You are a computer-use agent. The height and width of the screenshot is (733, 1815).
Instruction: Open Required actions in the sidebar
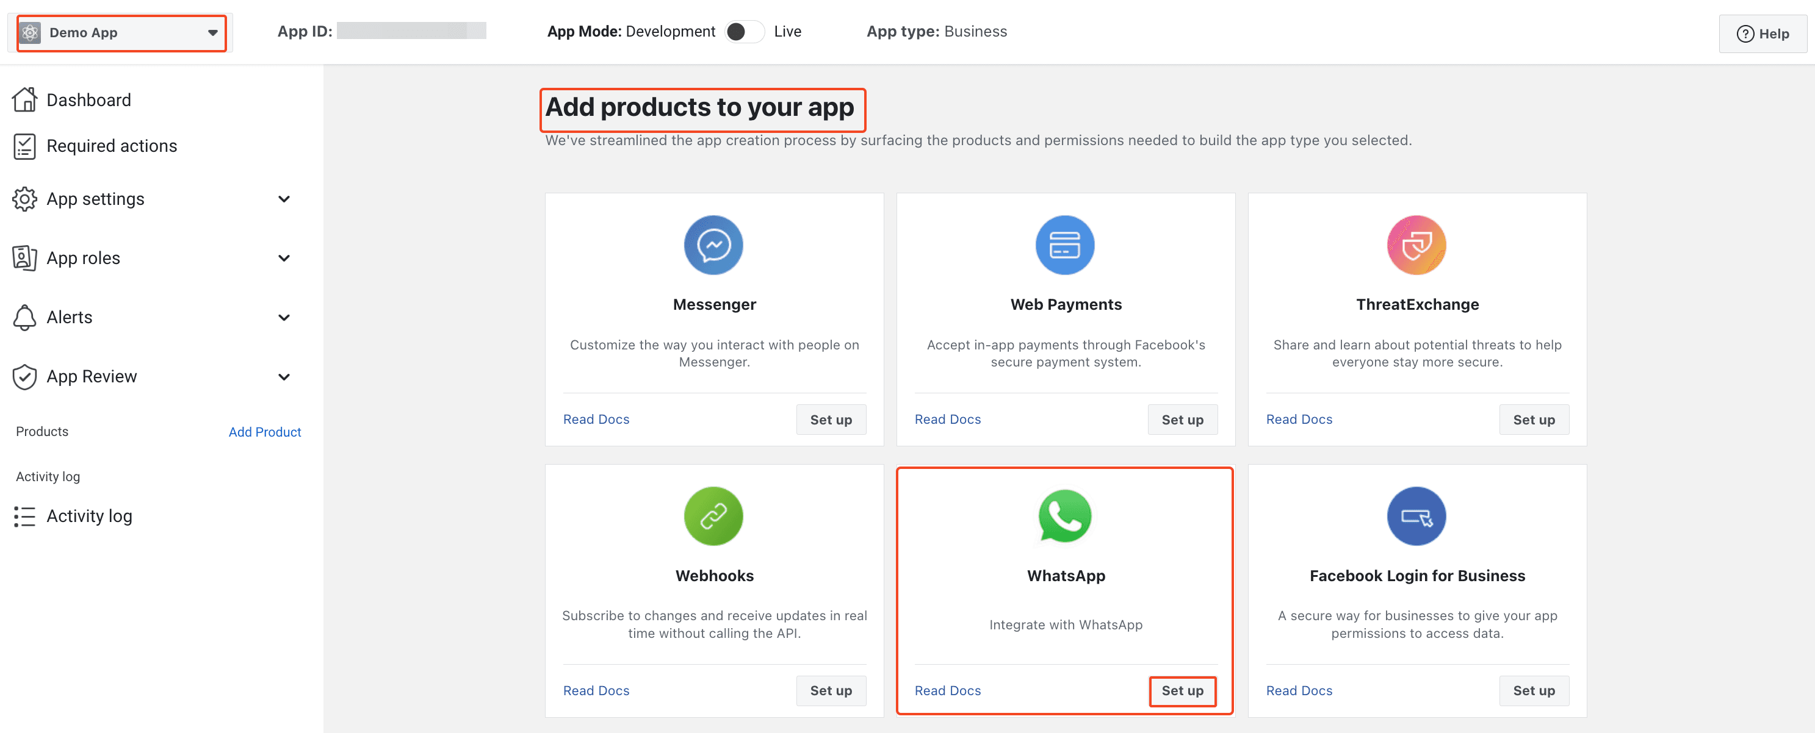pyautogui.click(x=112, y=146)
